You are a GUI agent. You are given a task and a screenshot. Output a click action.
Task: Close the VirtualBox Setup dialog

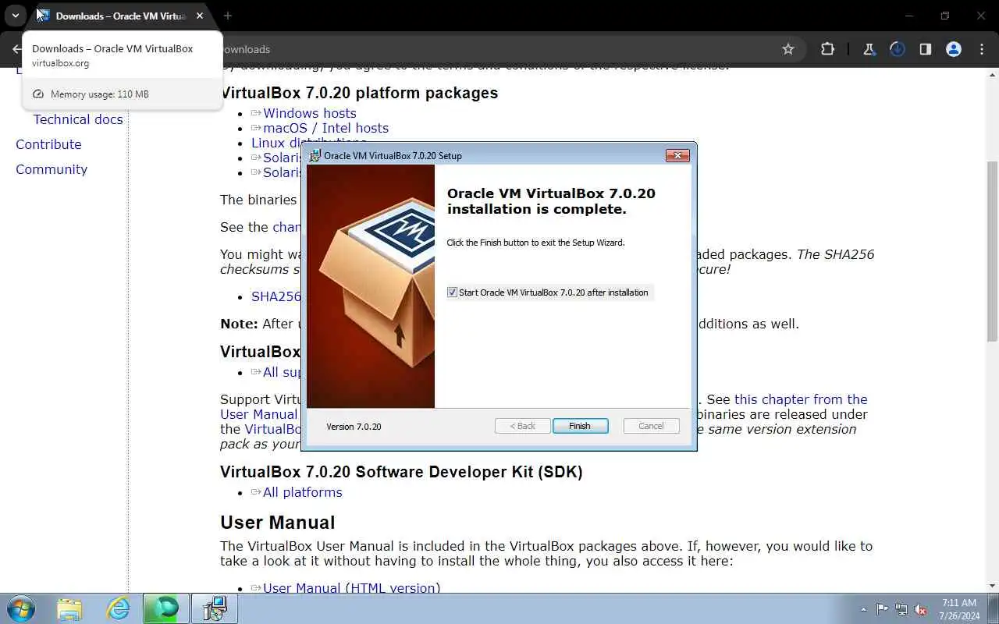point(677,155)
